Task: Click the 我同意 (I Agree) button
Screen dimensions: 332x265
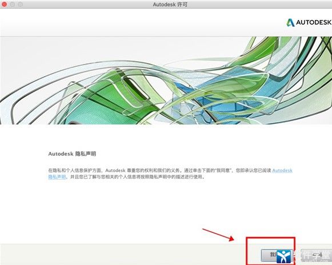Action: pos(277,255)
